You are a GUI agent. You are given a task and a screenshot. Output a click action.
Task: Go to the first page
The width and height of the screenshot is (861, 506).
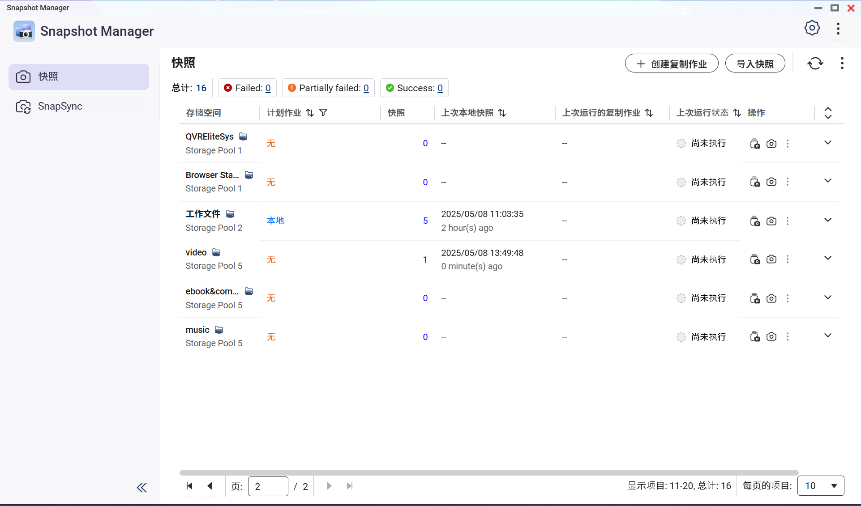[189, 486]
